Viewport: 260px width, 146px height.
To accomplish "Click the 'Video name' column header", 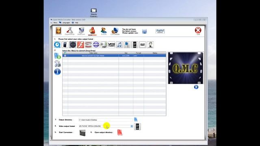I will click(93, 53).
